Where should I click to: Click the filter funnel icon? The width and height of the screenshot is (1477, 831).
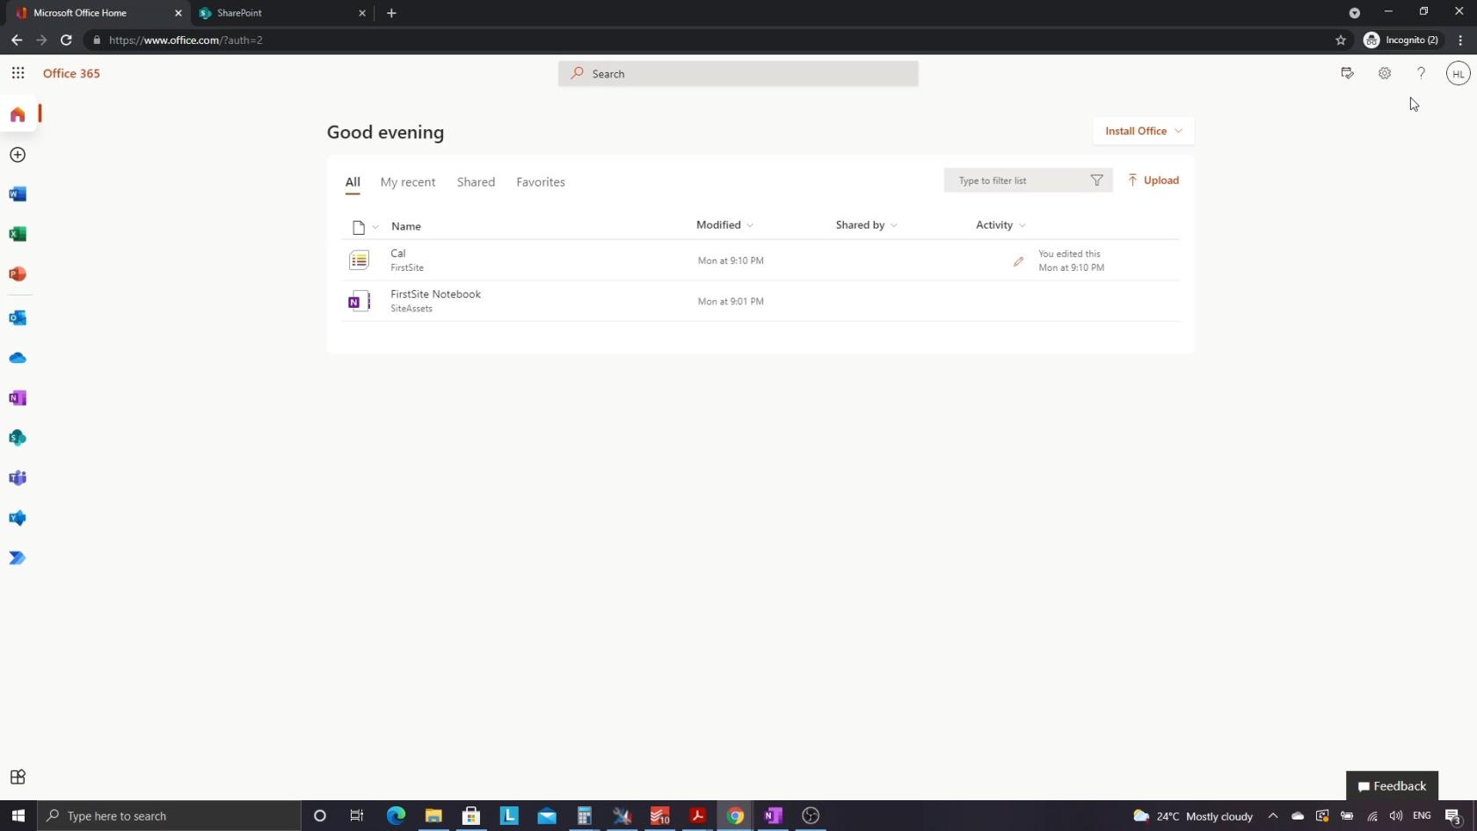1096,180
